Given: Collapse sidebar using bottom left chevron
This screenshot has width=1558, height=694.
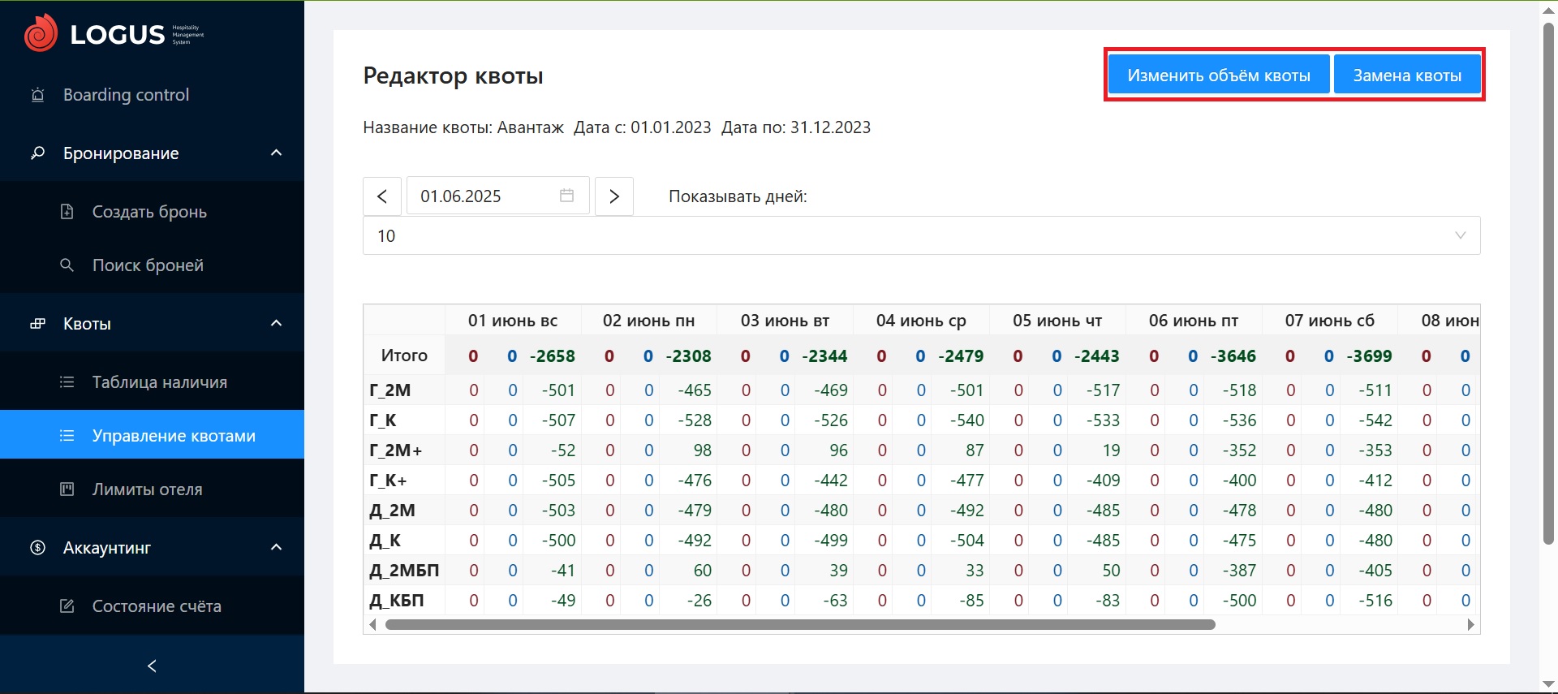Looking at the screenshot, I should click(x=152, y=666).
